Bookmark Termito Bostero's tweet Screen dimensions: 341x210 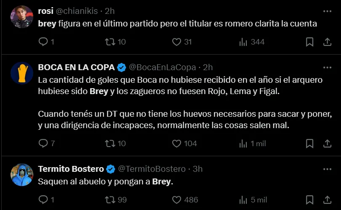[309, 199]
